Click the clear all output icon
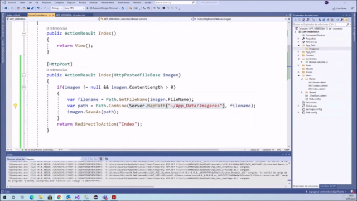 [100, 159]
